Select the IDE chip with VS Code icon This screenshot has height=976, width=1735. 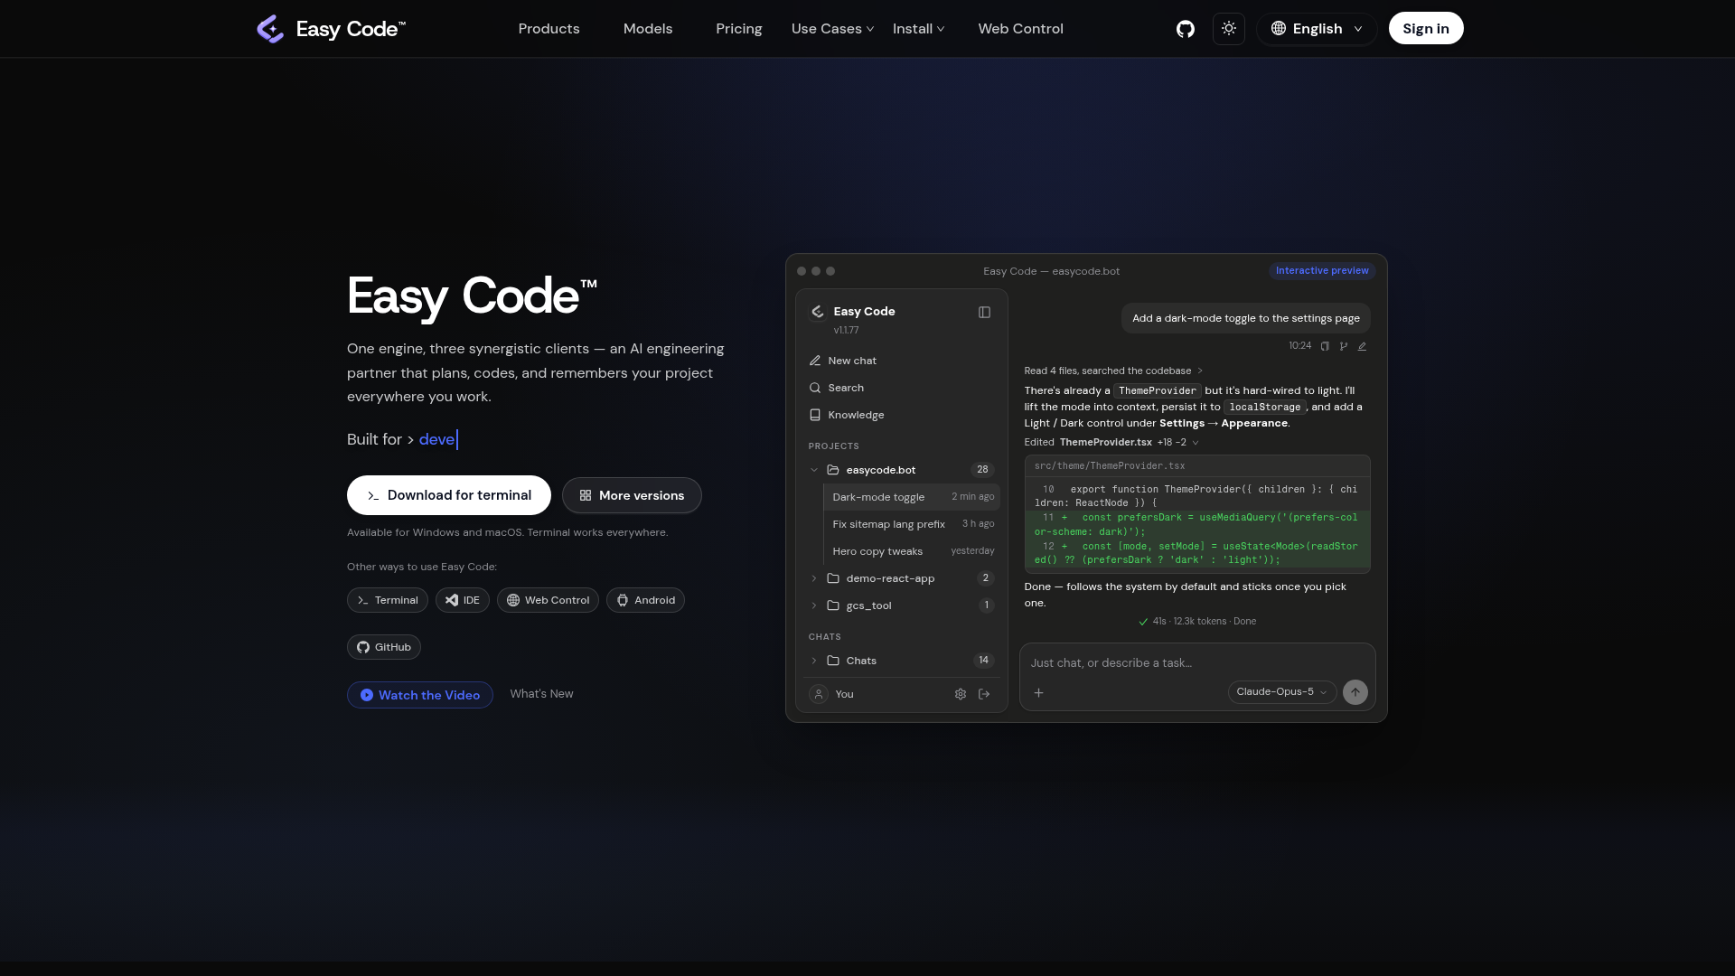463,600
